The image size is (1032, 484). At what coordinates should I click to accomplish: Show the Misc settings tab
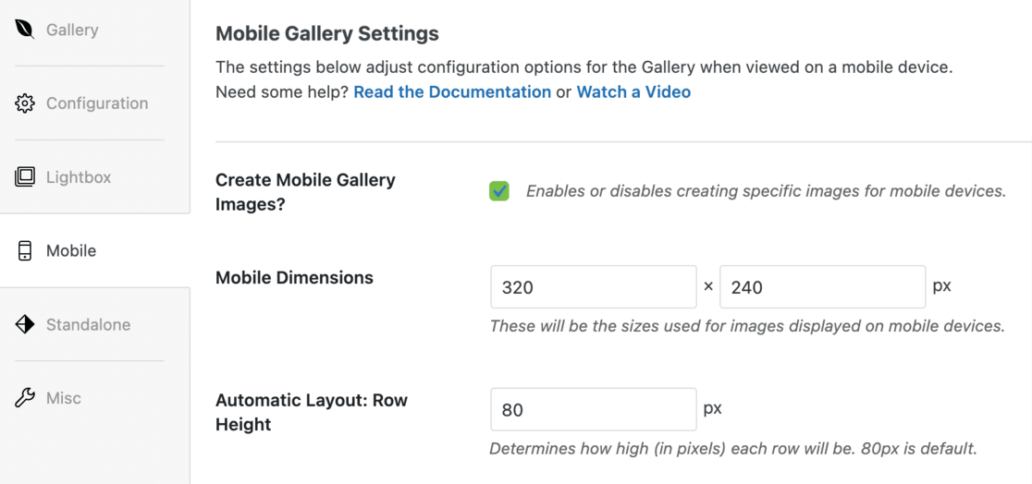coord(64,398)
